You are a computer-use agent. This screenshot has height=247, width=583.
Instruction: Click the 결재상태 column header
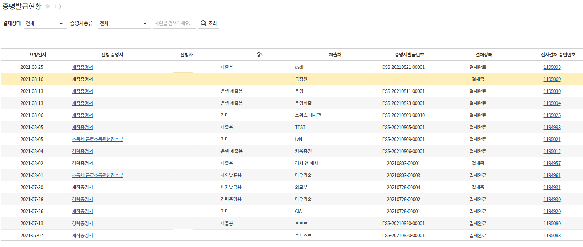(484, 55)
